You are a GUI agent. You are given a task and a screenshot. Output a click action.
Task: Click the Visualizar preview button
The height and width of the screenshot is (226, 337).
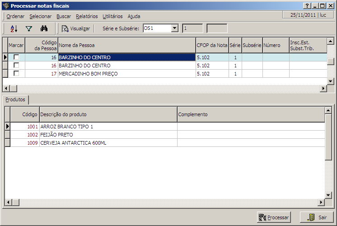click(76, 28)
